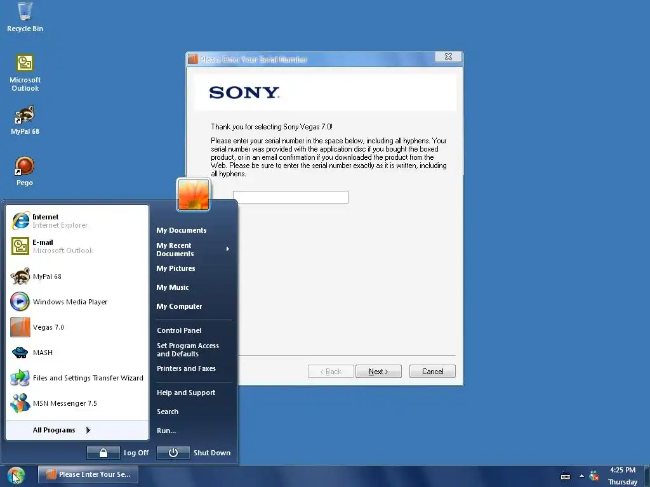Open MASH from the Start menu
This screenshot has height=487, width=650.
click(77, 353)
